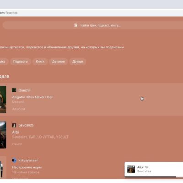Open the katyayanzen username link
The image size is (183, 183).
click(x=28, y=161)
